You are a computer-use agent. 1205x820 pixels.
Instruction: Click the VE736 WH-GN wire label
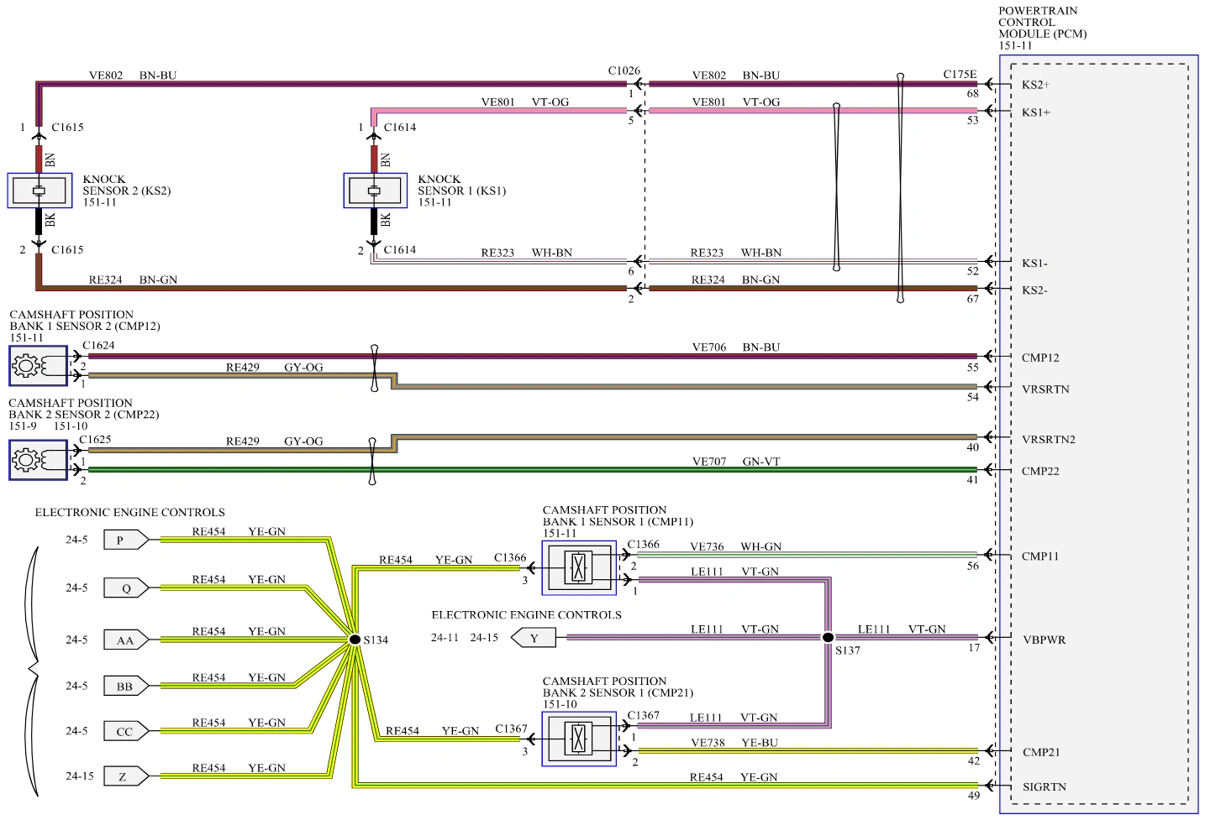click(x=735, y=546)
